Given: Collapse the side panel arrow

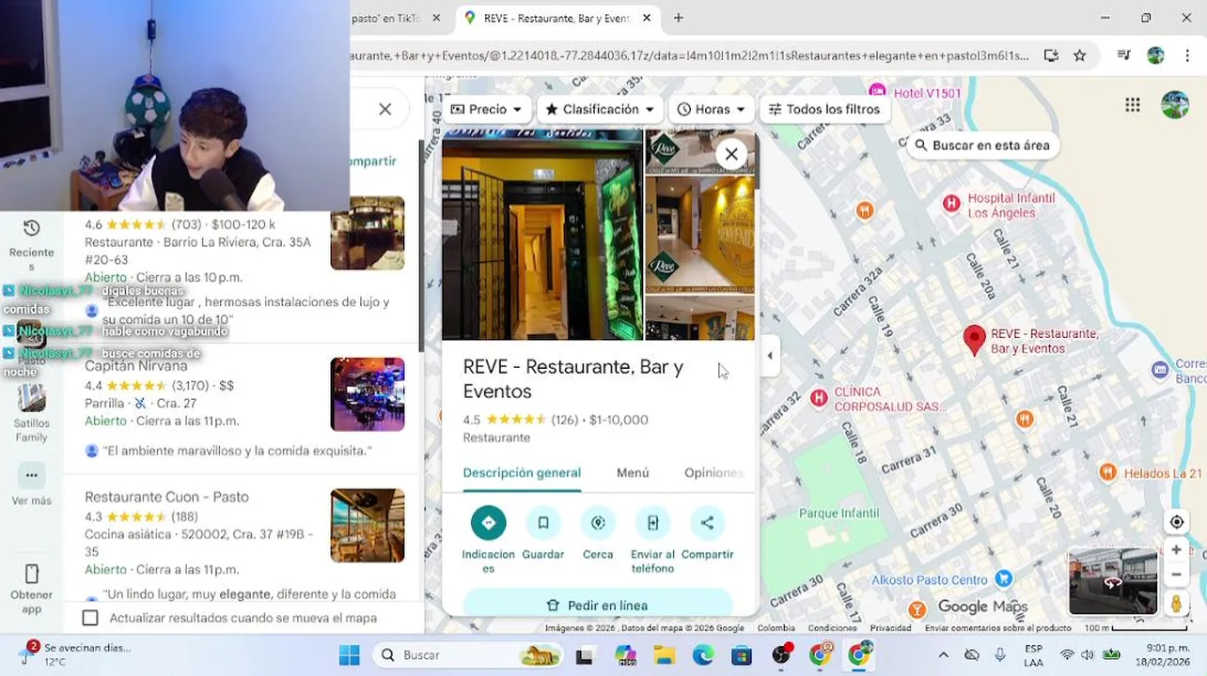Looking at the screenshot, I should click(x=770, y=356).
